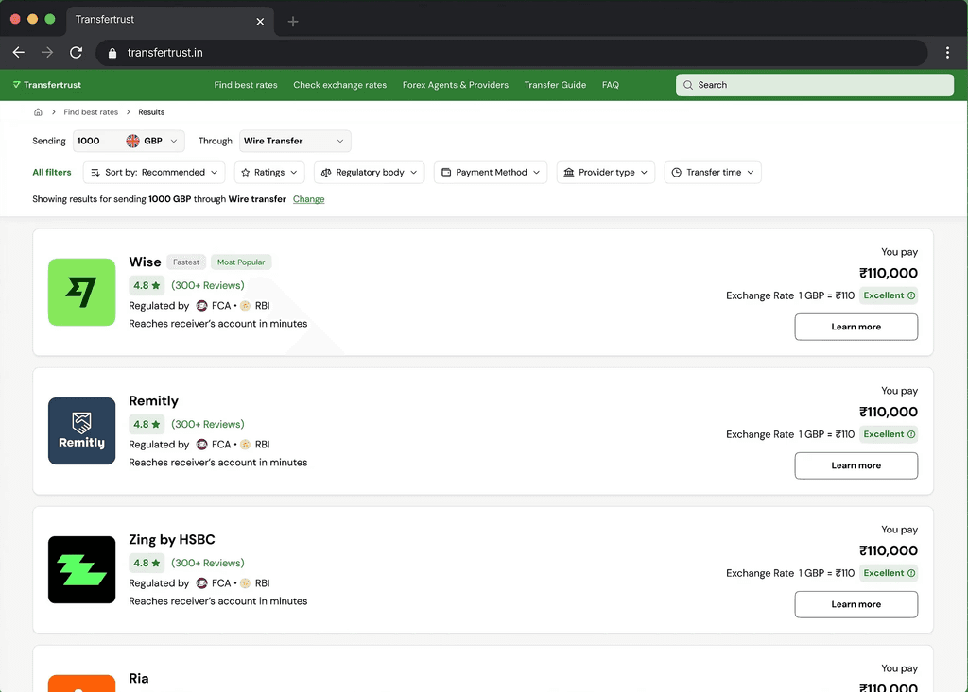Click Find best rates breadcrumb link
The height and width of the screenshot is (692, 968).
pyautogui.click(x=91, y=112)
